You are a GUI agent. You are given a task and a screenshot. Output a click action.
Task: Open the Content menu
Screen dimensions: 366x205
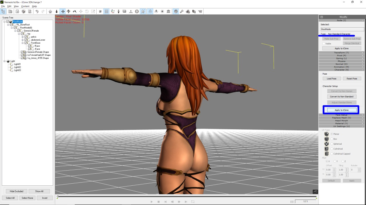click(x=25, y=6)
